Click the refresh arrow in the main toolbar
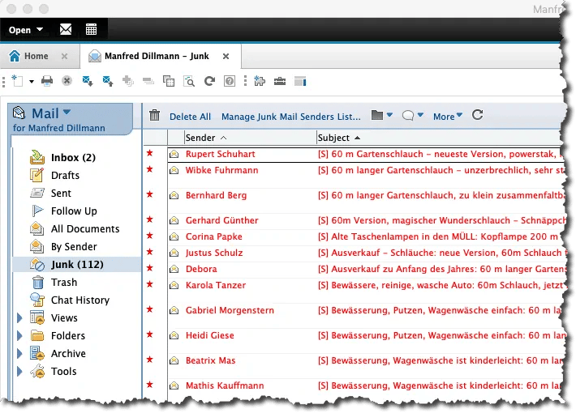 (x=209, y=81)
